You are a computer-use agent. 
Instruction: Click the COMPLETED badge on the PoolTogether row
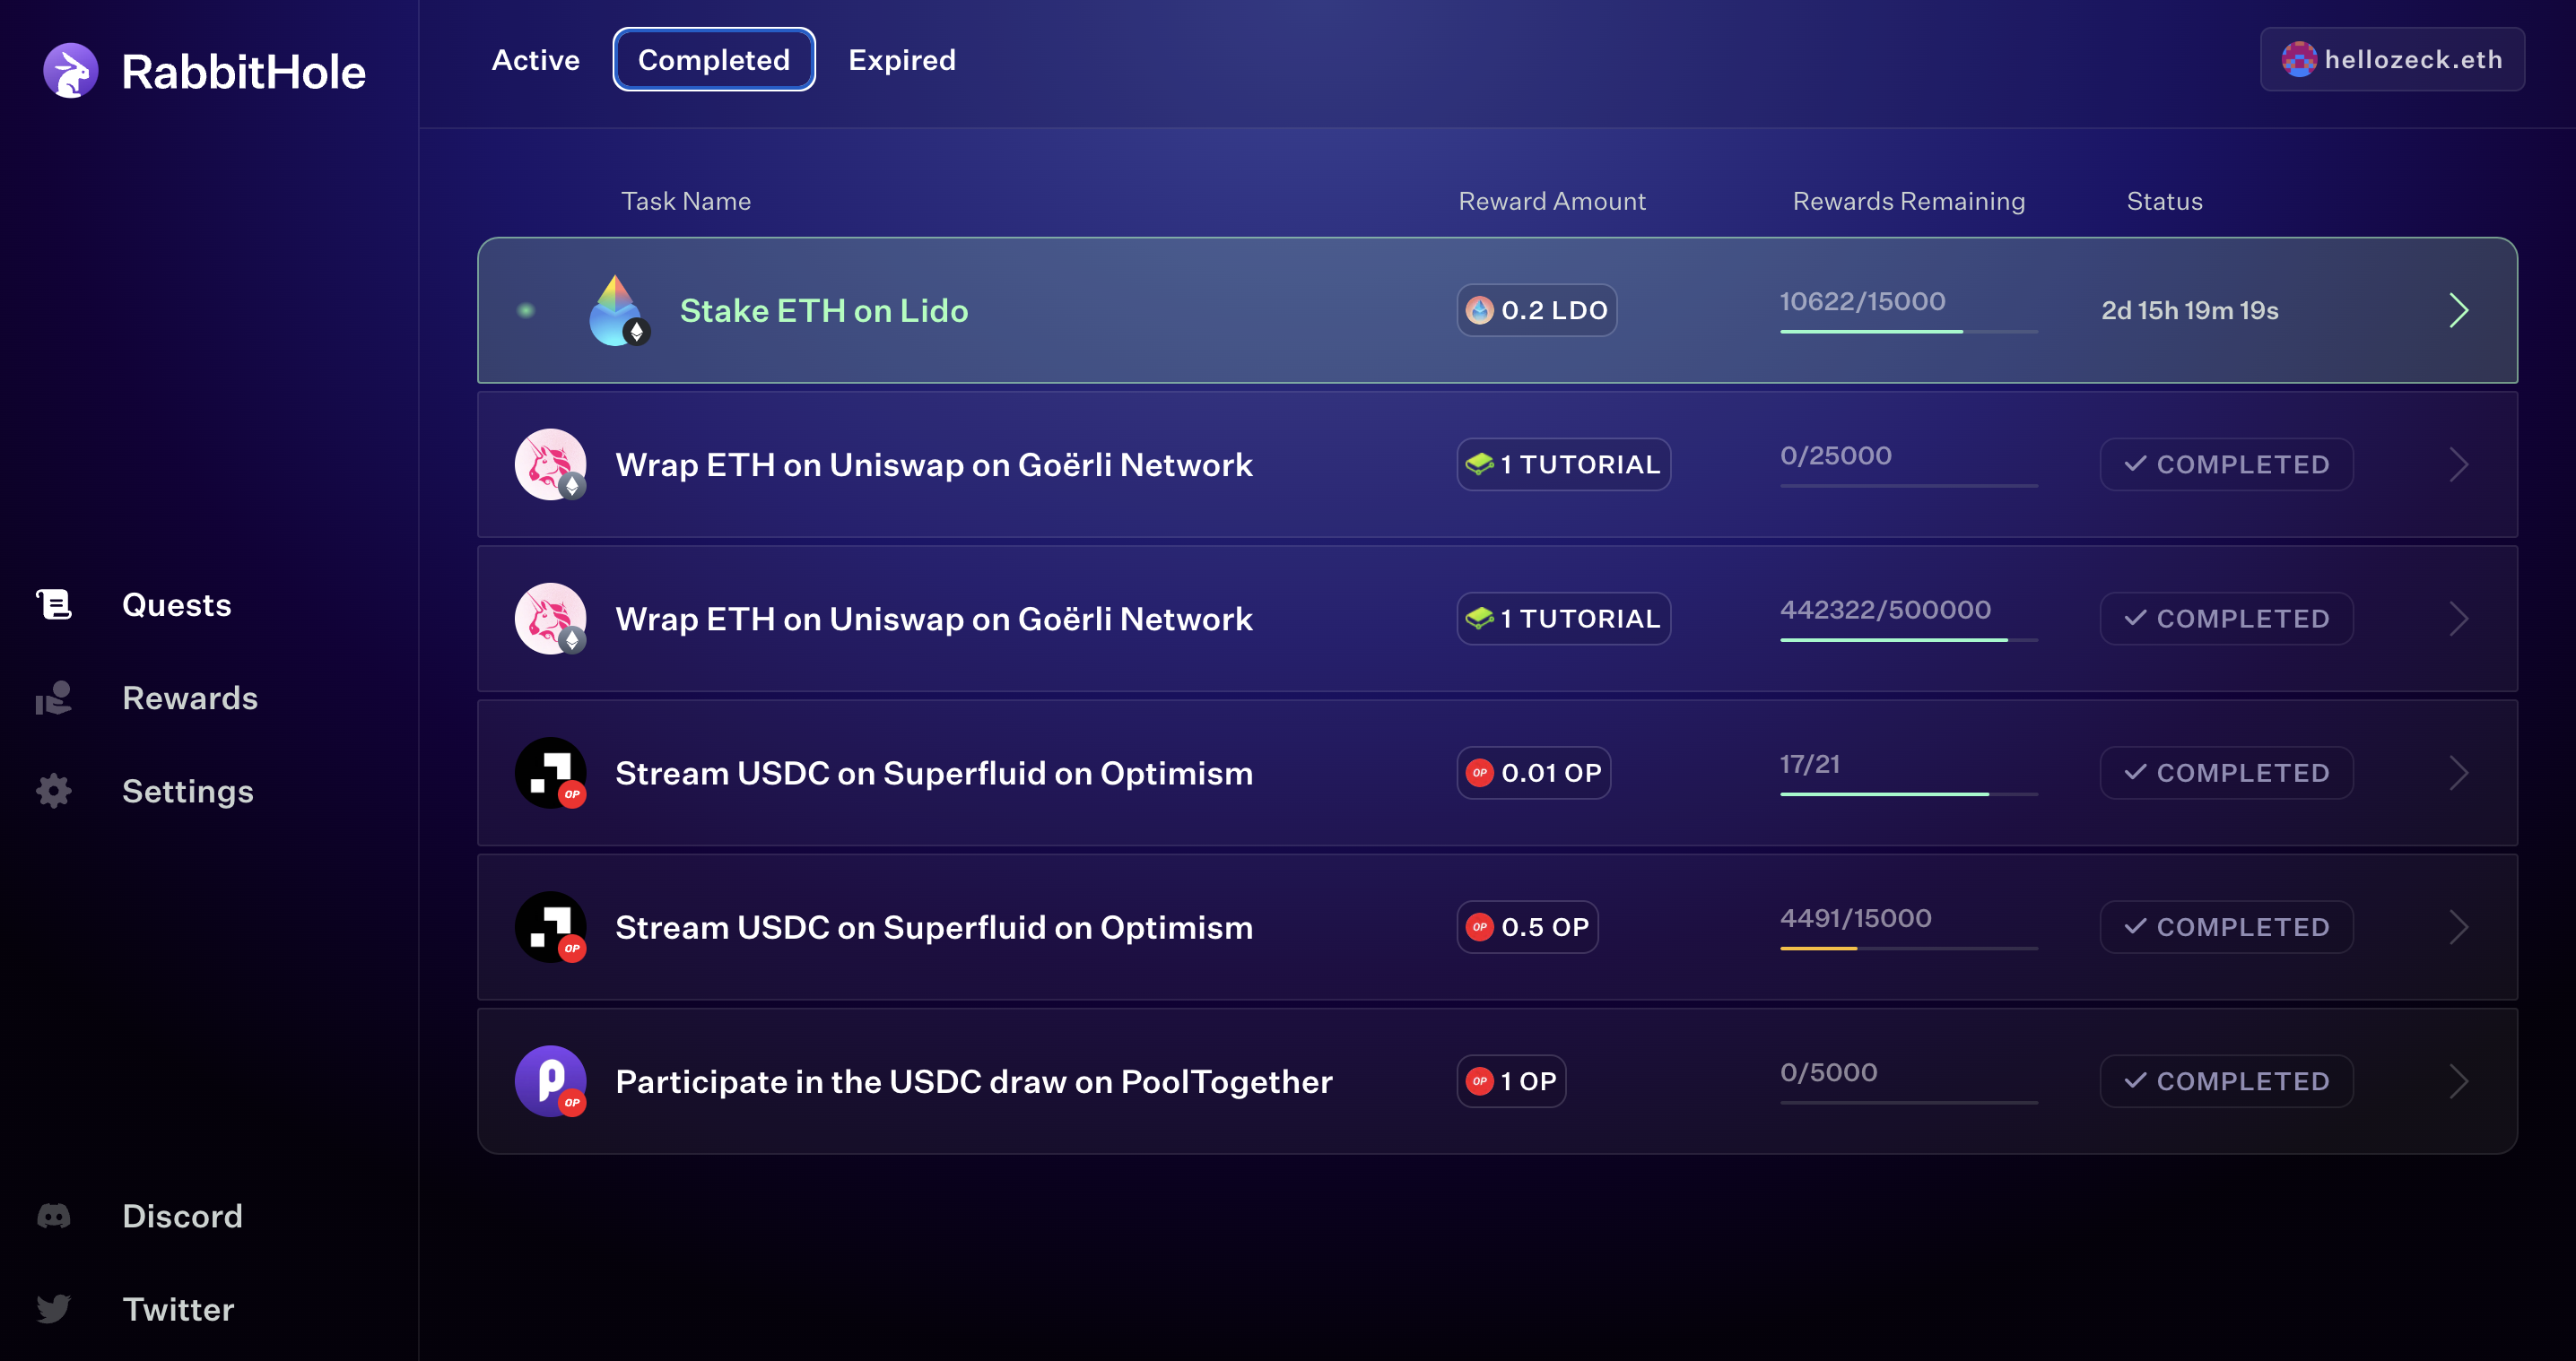click(2227, 1081)
